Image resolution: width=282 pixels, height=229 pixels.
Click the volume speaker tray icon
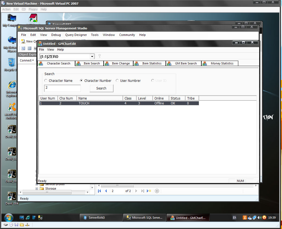259,218
